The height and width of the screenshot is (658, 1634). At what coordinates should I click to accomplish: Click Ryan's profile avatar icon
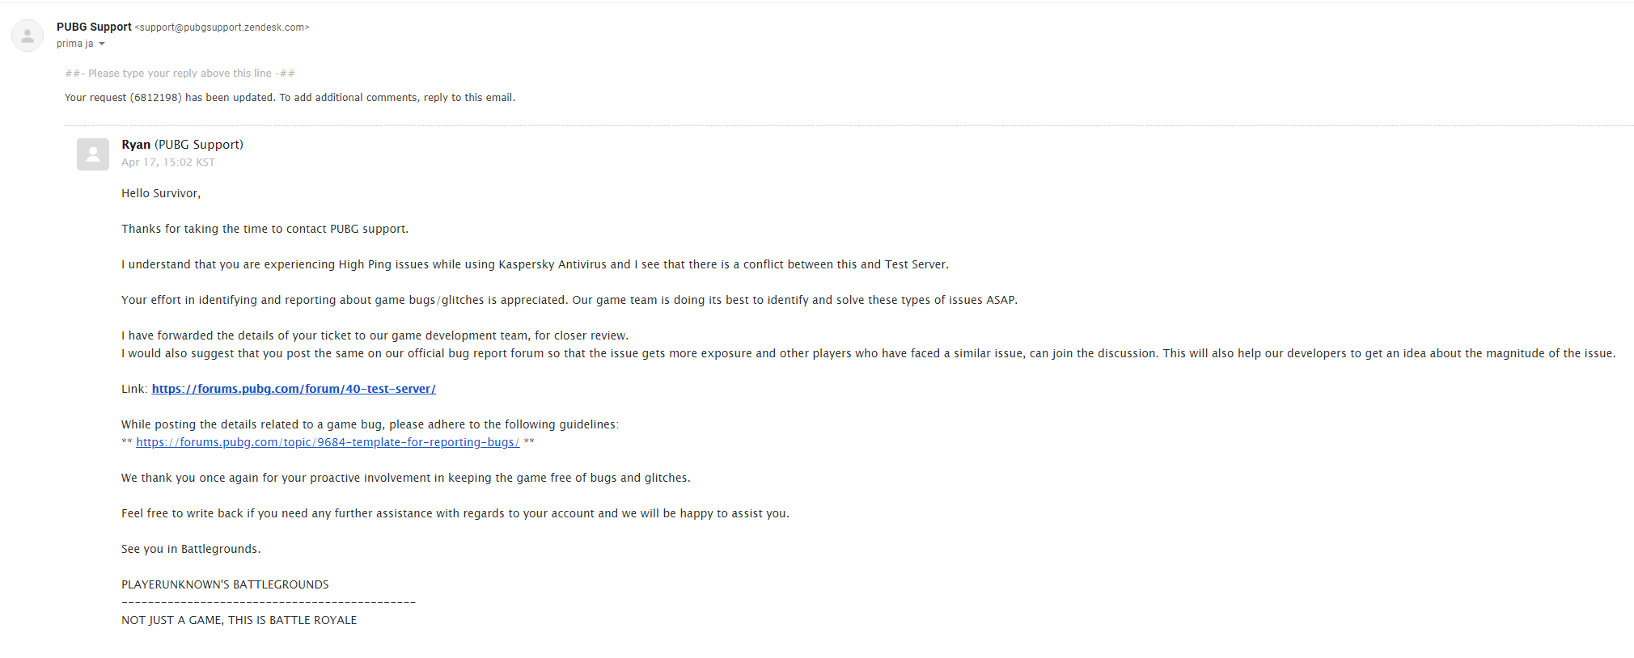point(93,154)
